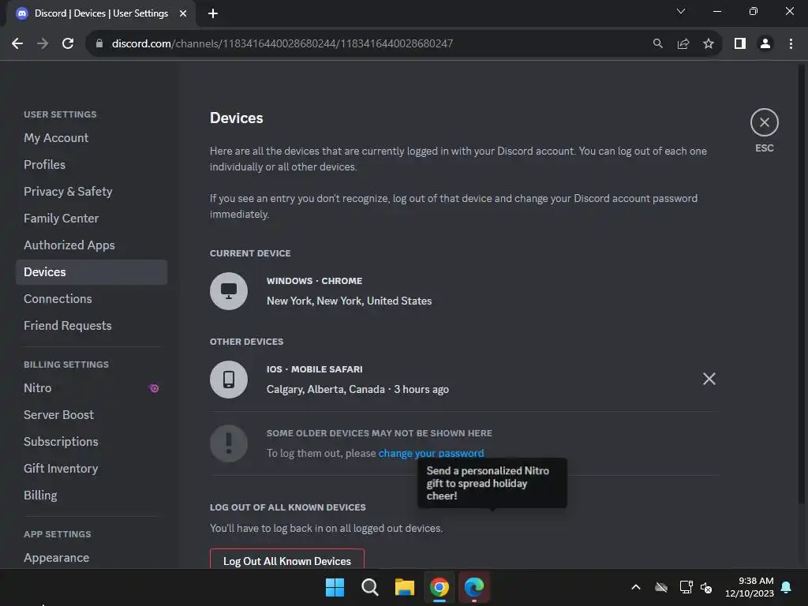Close settings with the ESC circle button

[x=764, y=122]
